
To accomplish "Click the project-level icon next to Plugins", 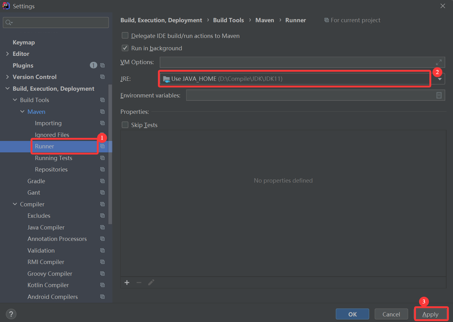I will pos(103,65).
